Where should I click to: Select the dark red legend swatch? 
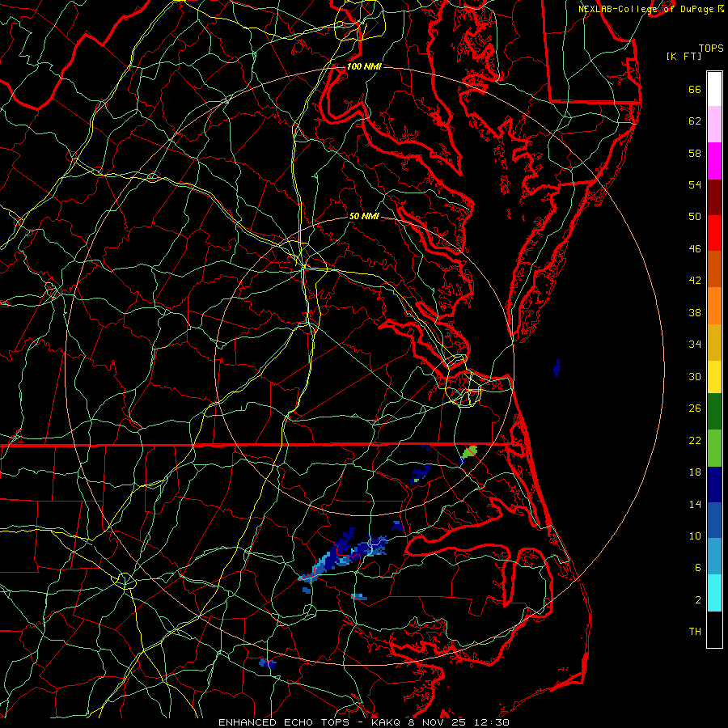[x=714, y=197]
